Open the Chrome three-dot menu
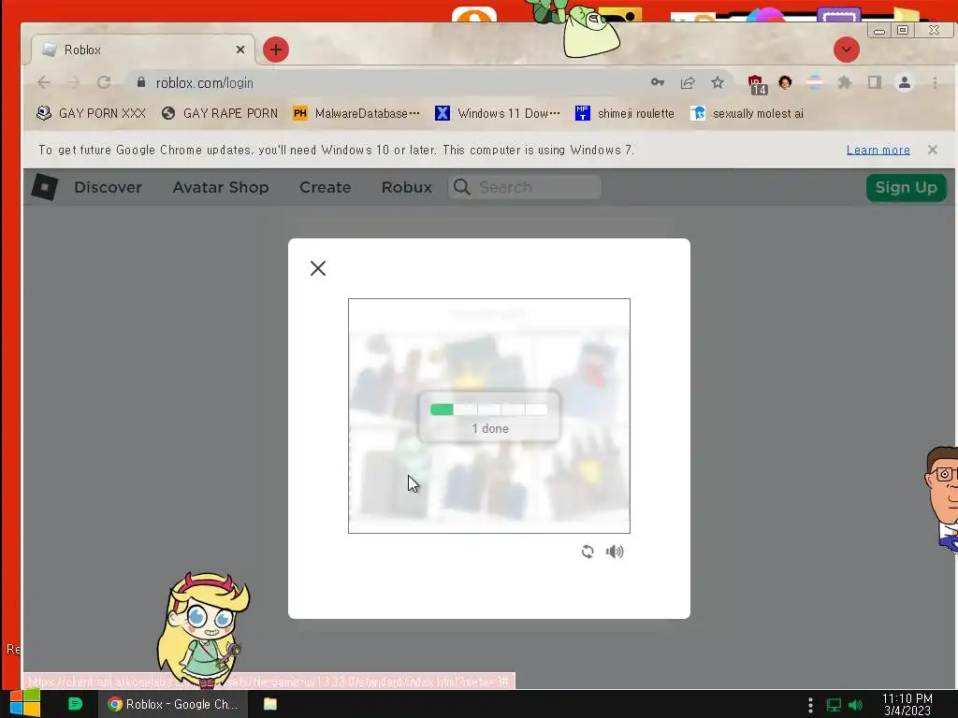Image resolution: width=958 pixels, height=718 pixels. (935, 82)
